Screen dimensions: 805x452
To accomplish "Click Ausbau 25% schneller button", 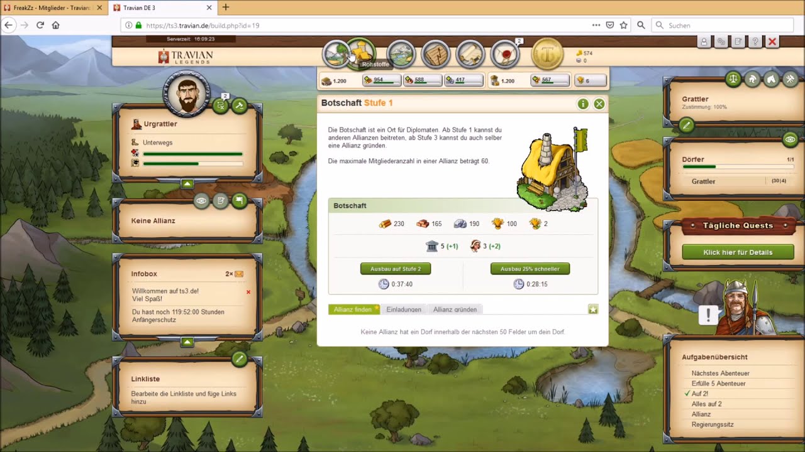I will (x=530, y=269).
